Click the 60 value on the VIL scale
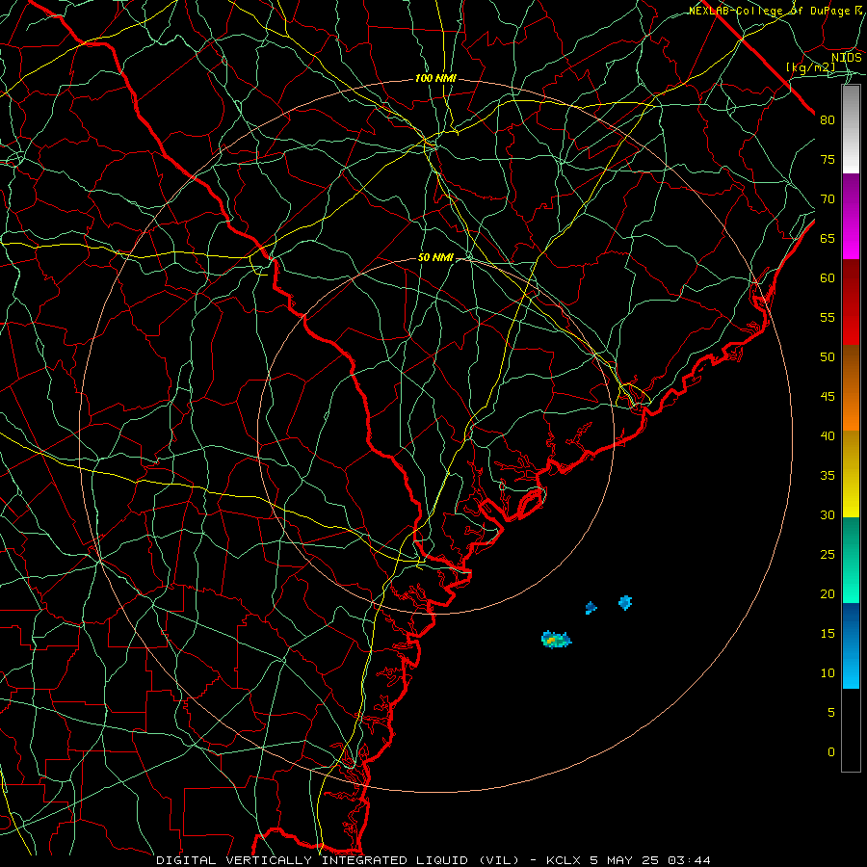Image resolution: width=867 pixels, height=867 pixels. pos(828,278)
